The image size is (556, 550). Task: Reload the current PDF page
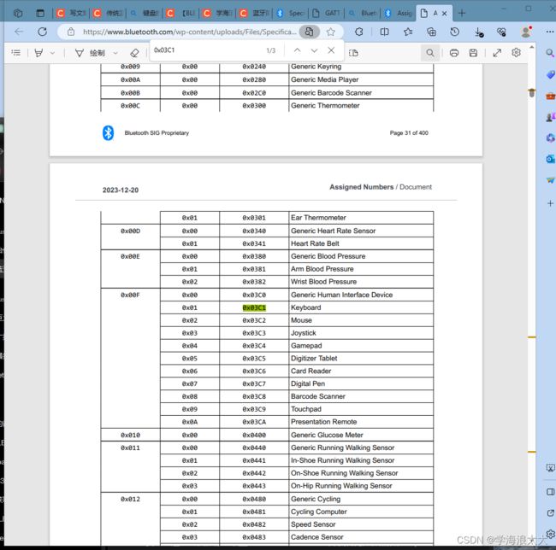click(42, 32)
